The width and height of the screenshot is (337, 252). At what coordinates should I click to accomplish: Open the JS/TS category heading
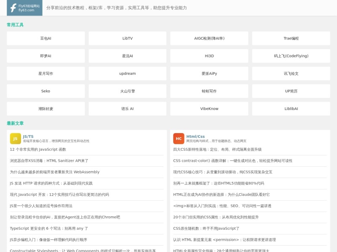pos(28,136)
